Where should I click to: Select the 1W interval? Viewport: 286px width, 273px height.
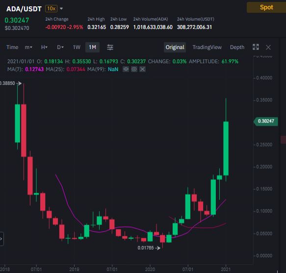click(77, 48)
